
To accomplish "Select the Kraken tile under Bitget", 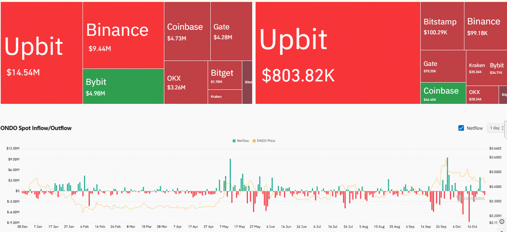I will click(x=225, y=96).
